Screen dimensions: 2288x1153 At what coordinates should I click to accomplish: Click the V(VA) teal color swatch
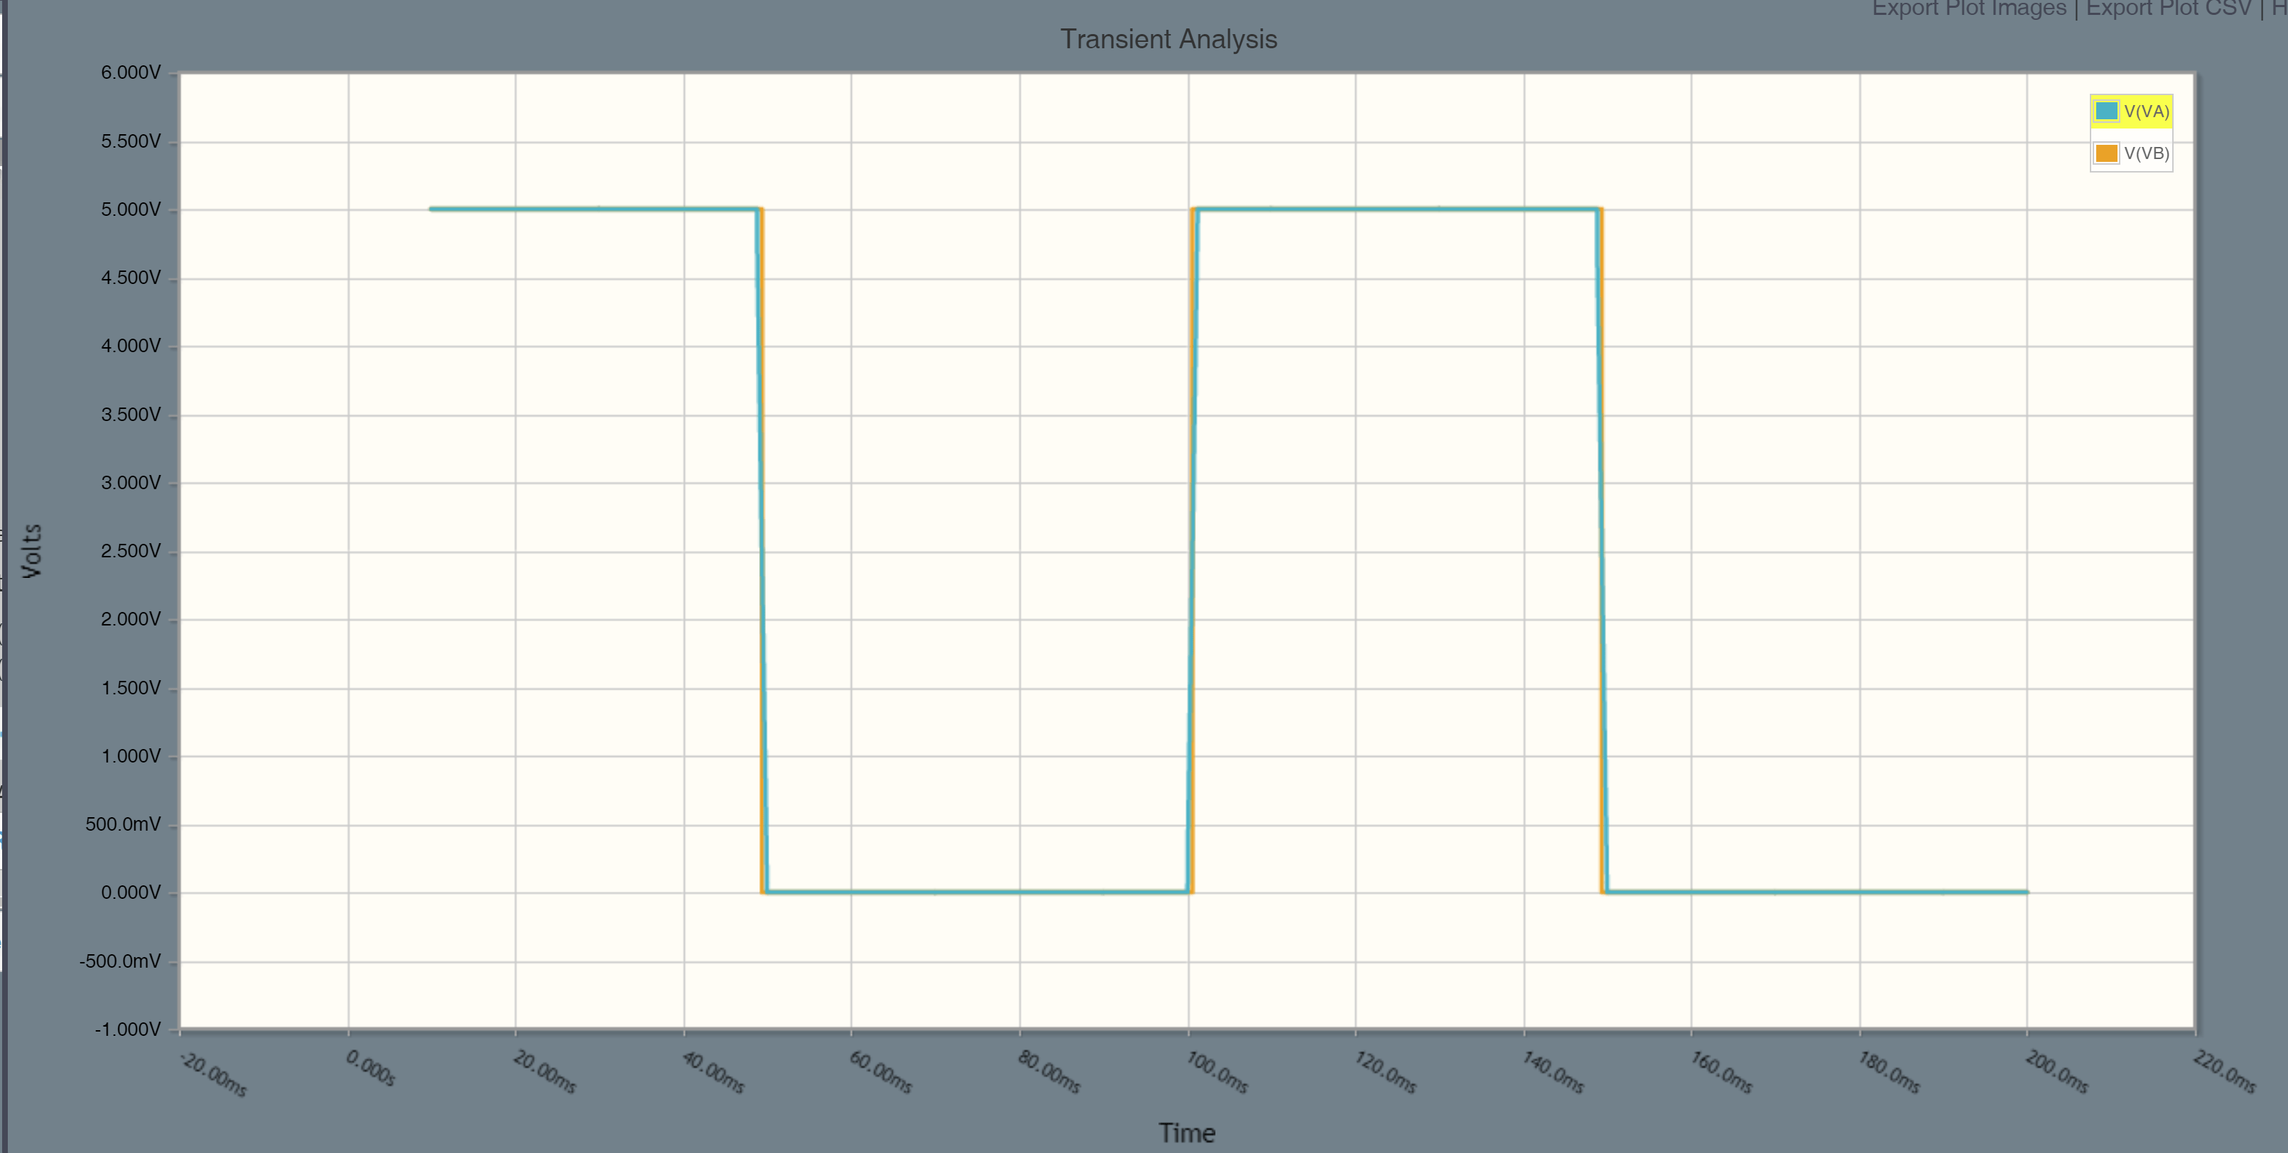click(2106, 111)
